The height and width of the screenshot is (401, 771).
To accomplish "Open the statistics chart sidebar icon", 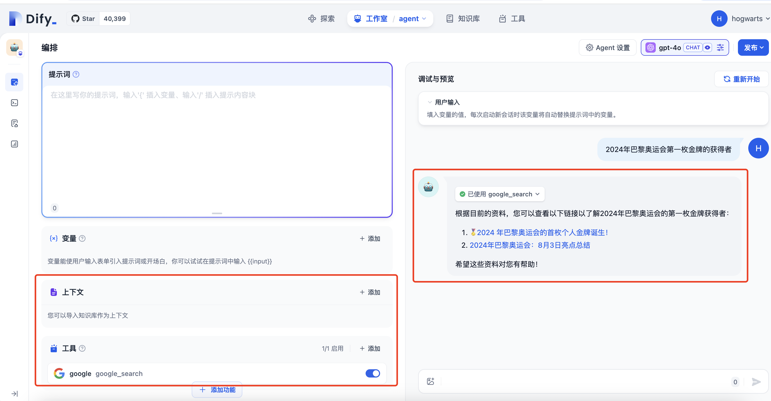I will (14, 144).
